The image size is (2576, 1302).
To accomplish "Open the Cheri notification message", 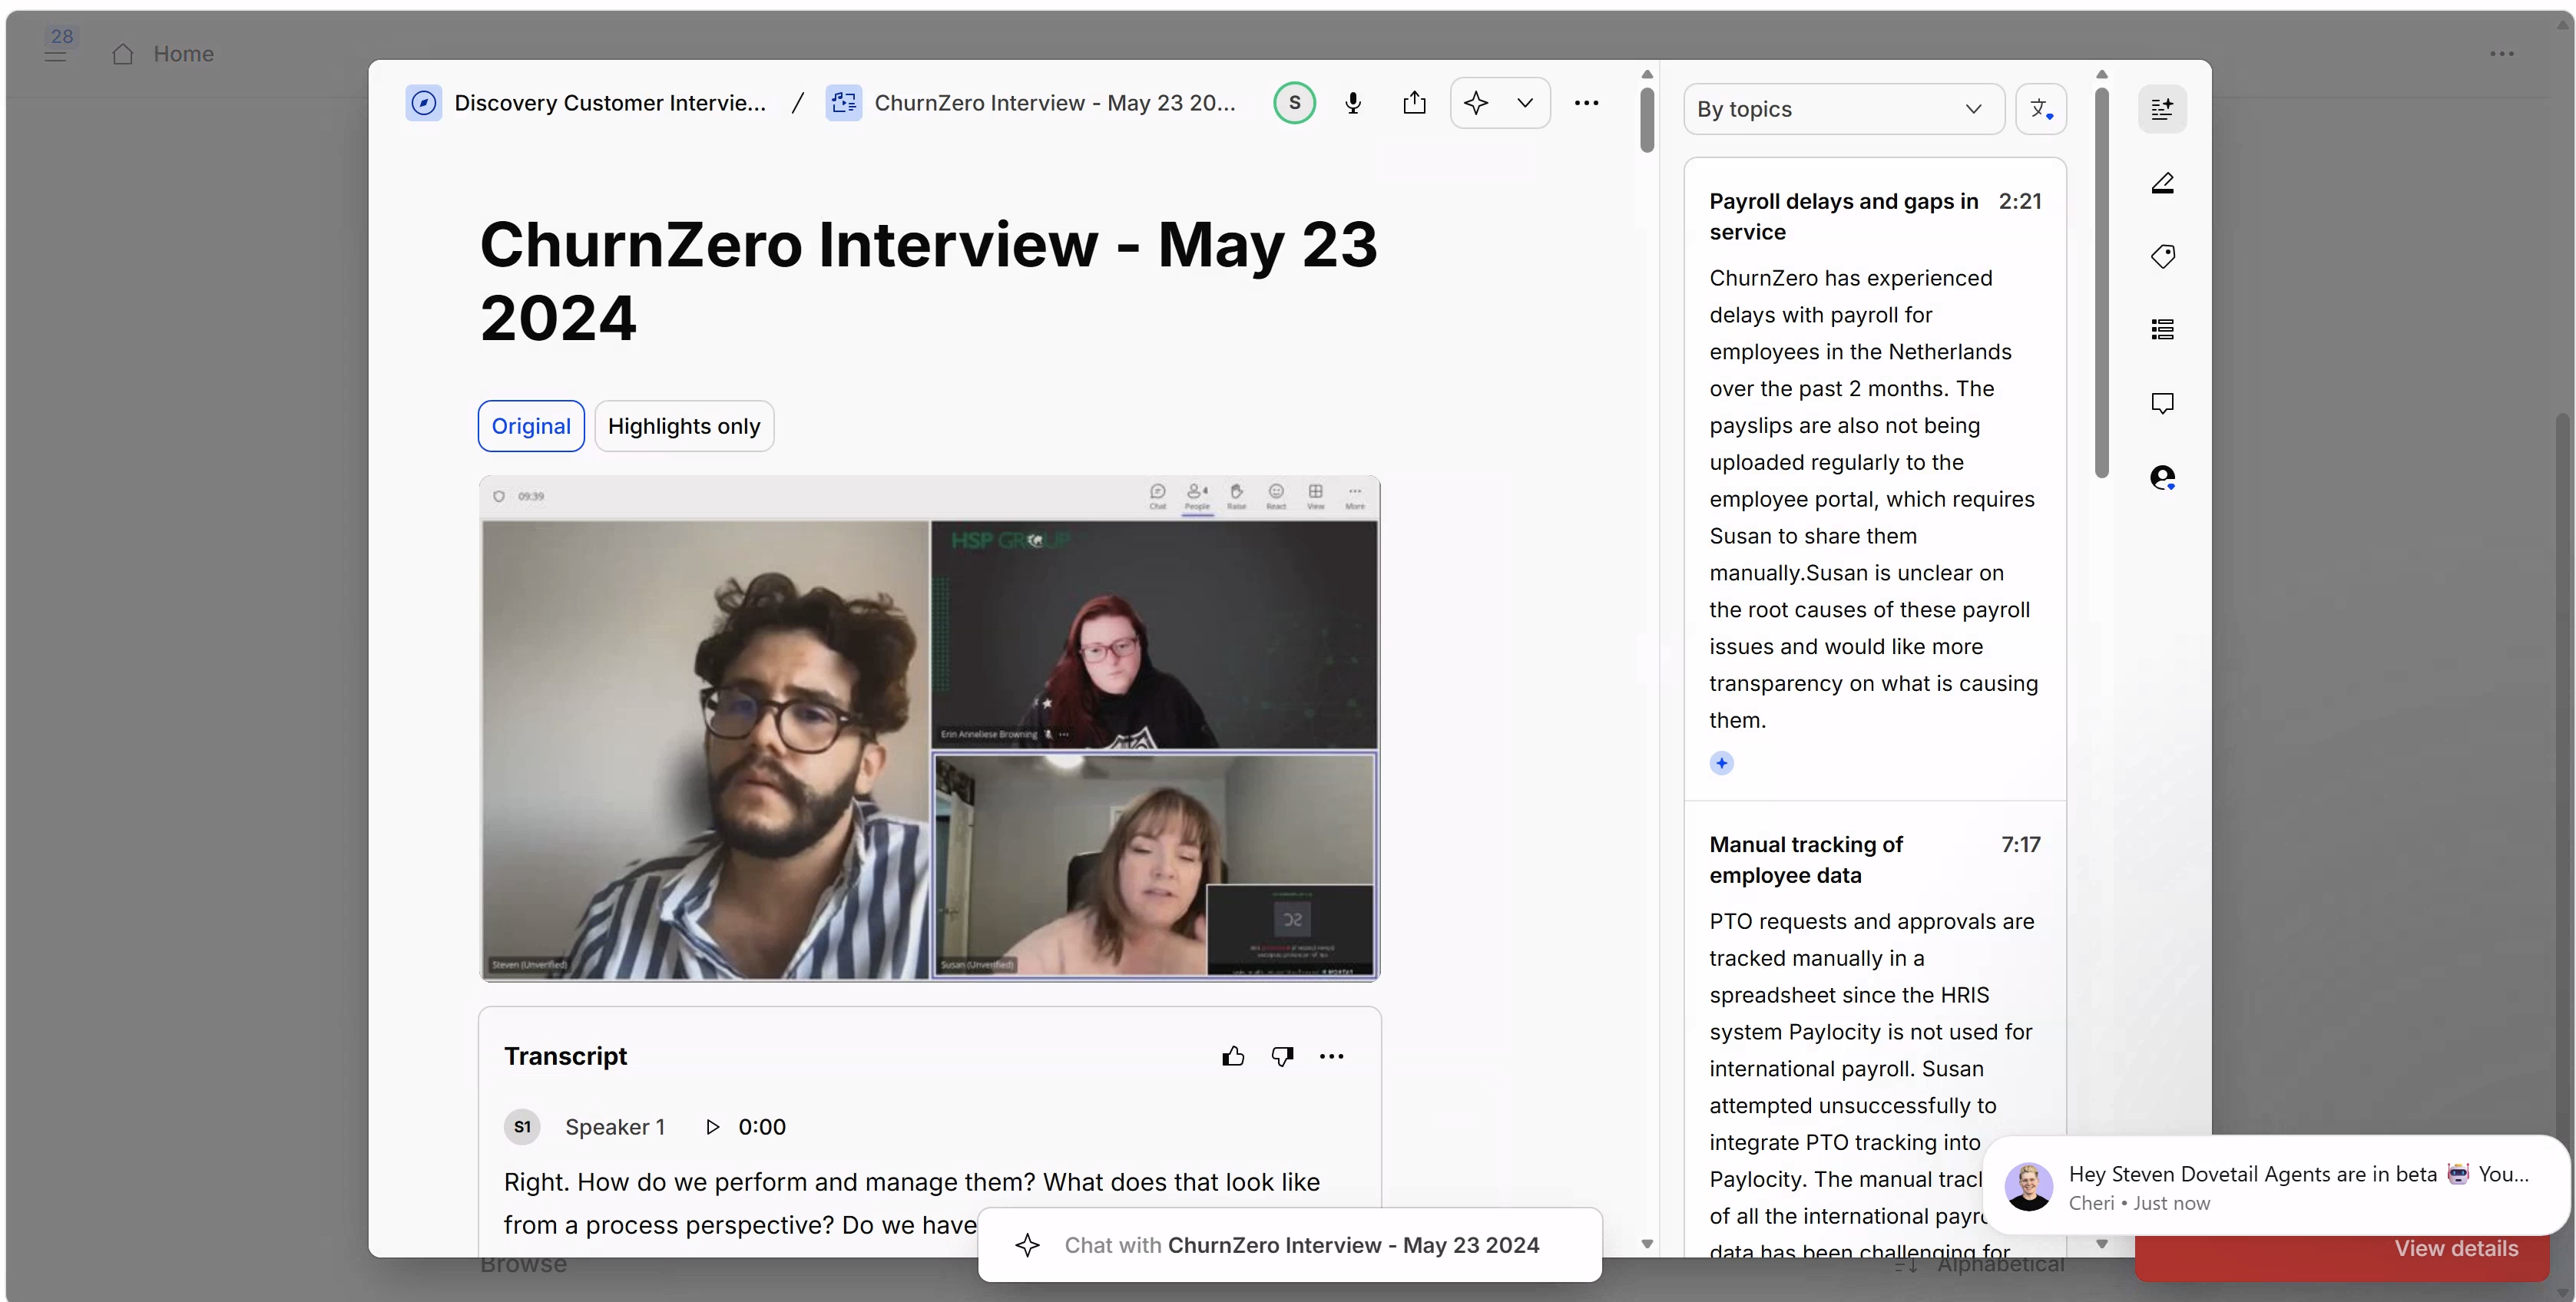I will pos(2276,1186).
